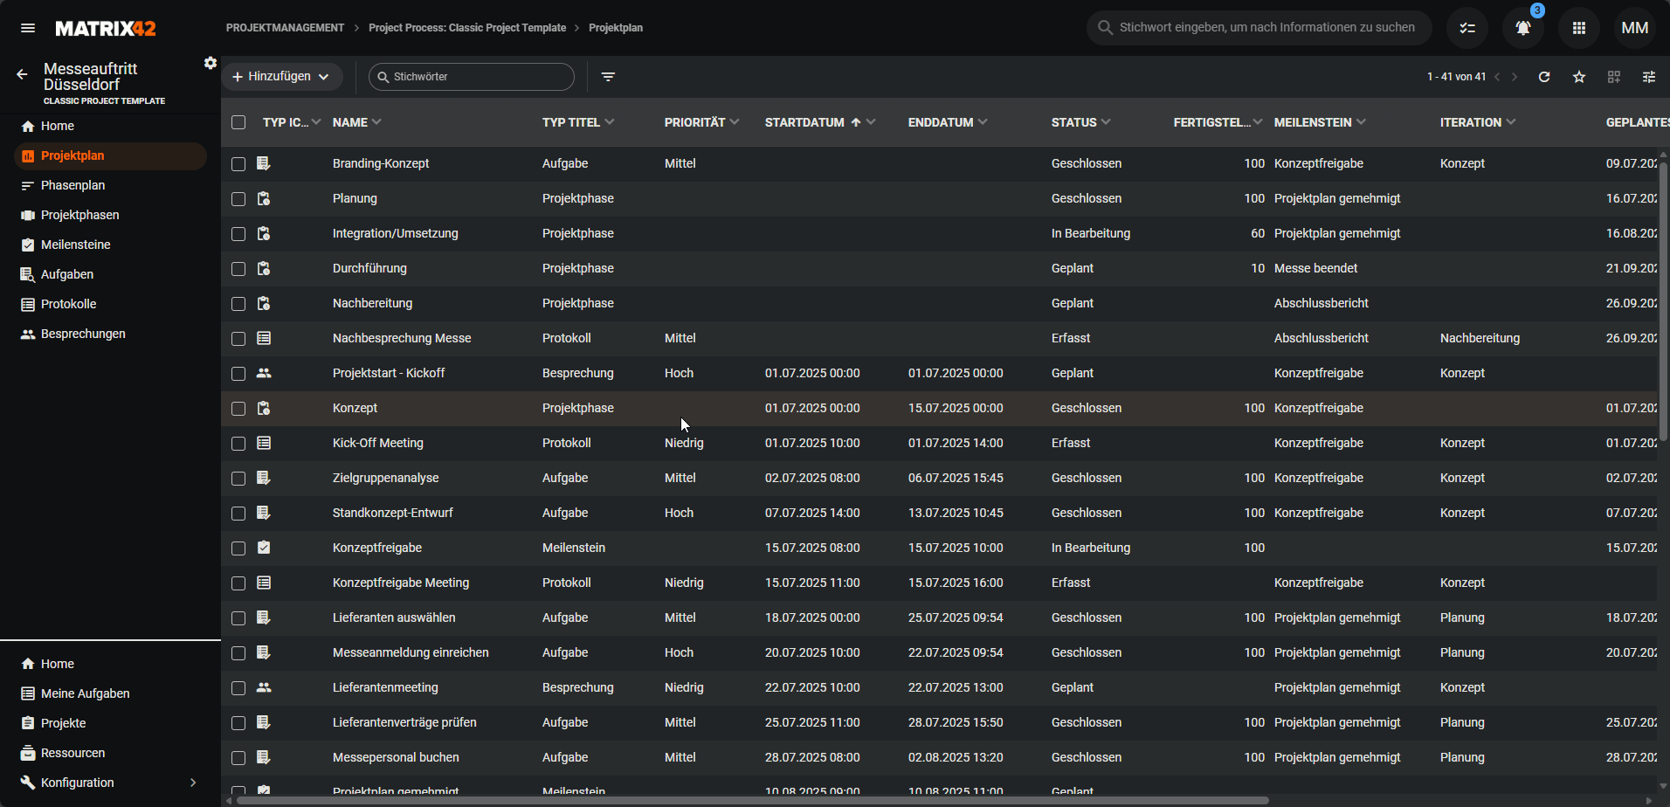The width and height of the screenshot is (1670, 807).
Task: Expand the Konfiguration menu chevron
Action: pos(193,783)
